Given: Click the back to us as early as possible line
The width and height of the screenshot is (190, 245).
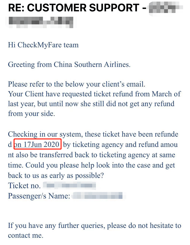Looking at the screenshot, I should tap(56, 175).
